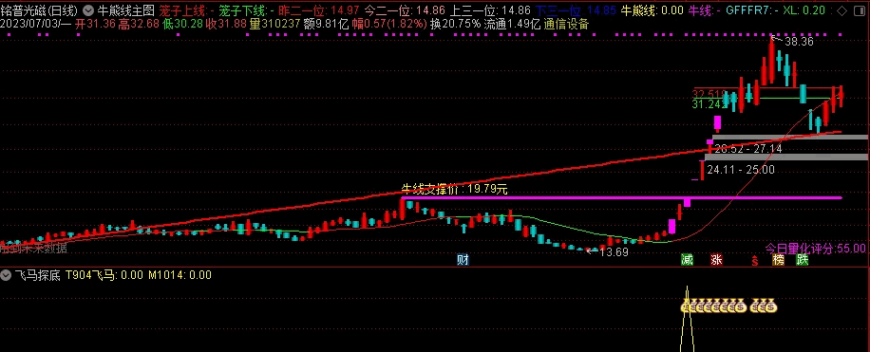Click the 幅0.57(1.82%) change value
The height and width of the screenshot is (352, 870).
(x=389, y=24)
